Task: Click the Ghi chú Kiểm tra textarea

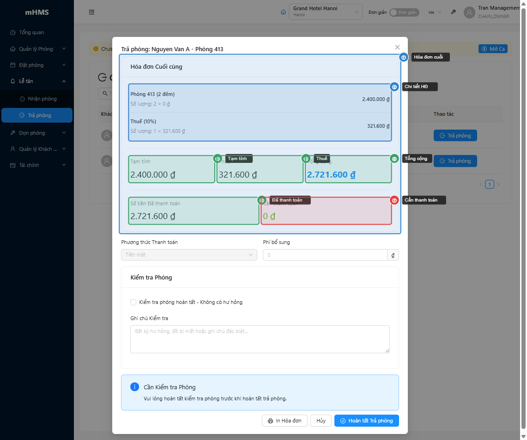Action: coord(260,339)
